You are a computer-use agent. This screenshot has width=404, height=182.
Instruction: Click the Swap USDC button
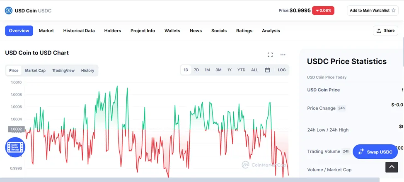pos(375,152)
